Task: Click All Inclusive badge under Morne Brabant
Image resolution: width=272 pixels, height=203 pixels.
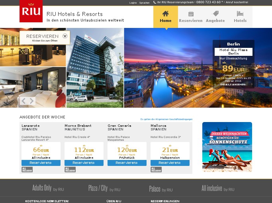Action: coord(70,169)
